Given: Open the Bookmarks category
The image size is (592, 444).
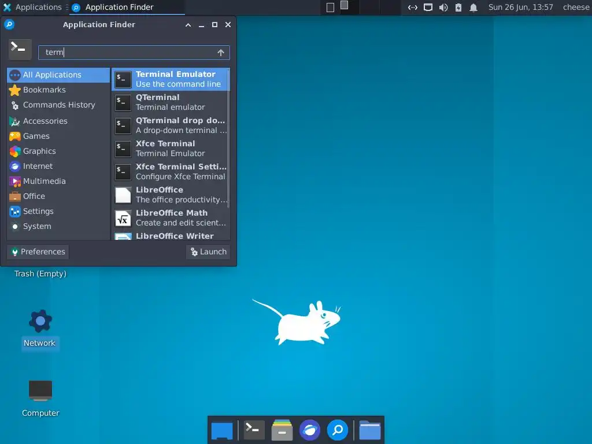Looking at the screenshot, I should point(58,90).
